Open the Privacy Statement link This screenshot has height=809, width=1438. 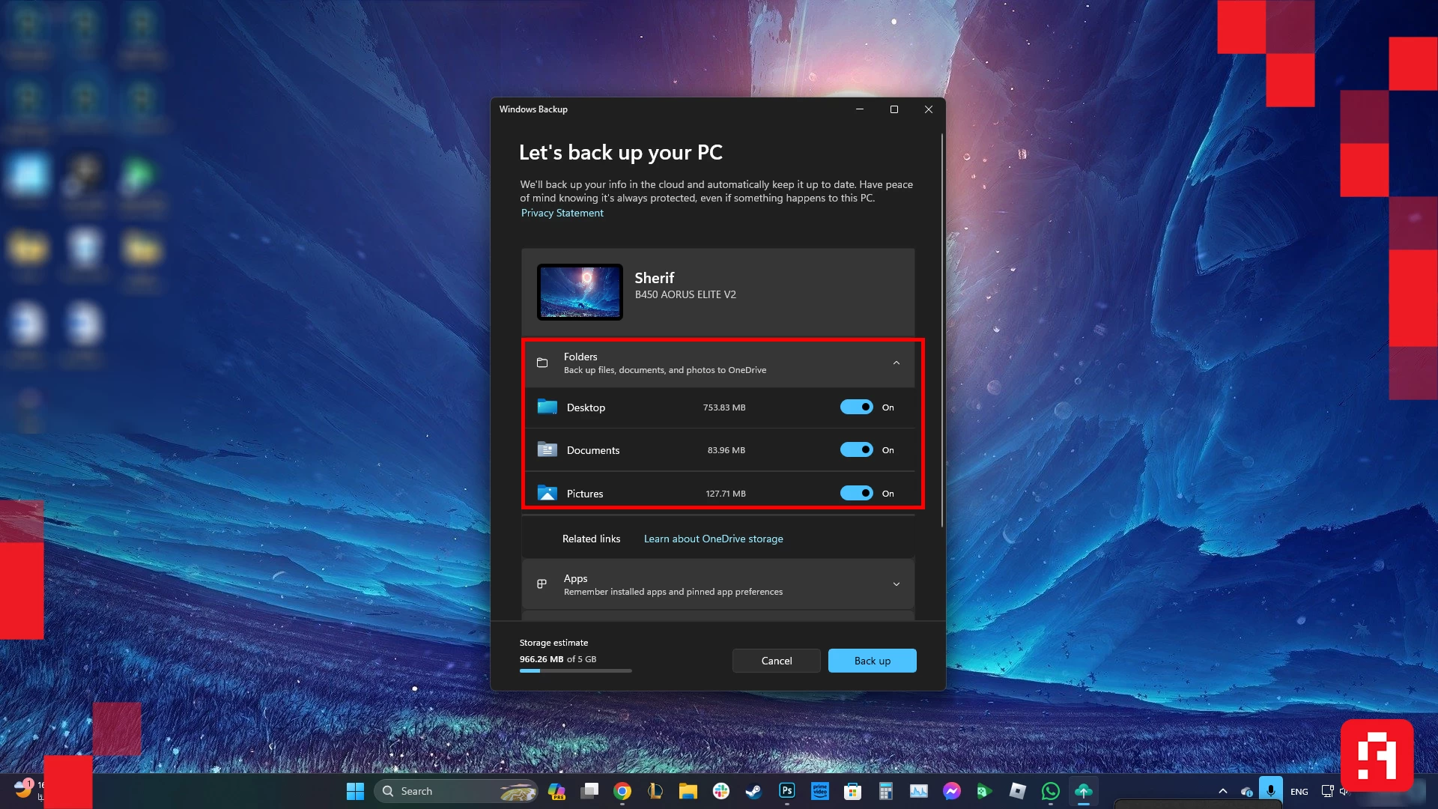[562, 213]
